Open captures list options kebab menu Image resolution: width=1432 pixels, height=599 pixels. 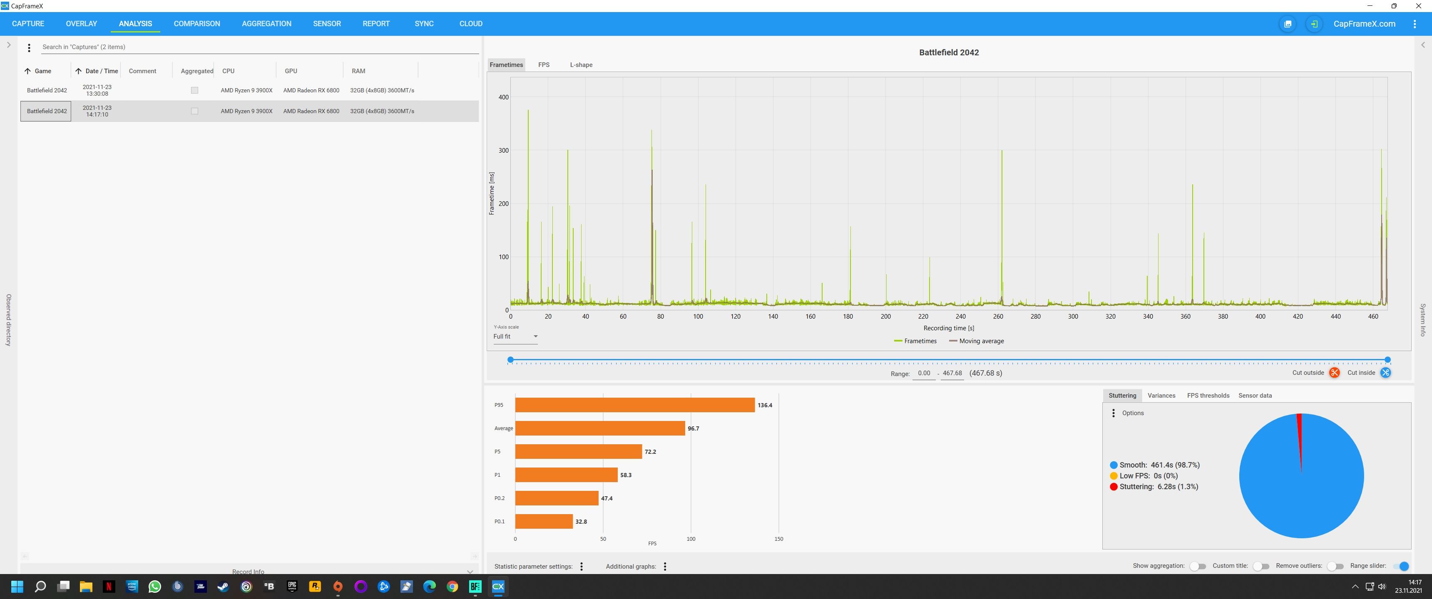pos(29,48)
